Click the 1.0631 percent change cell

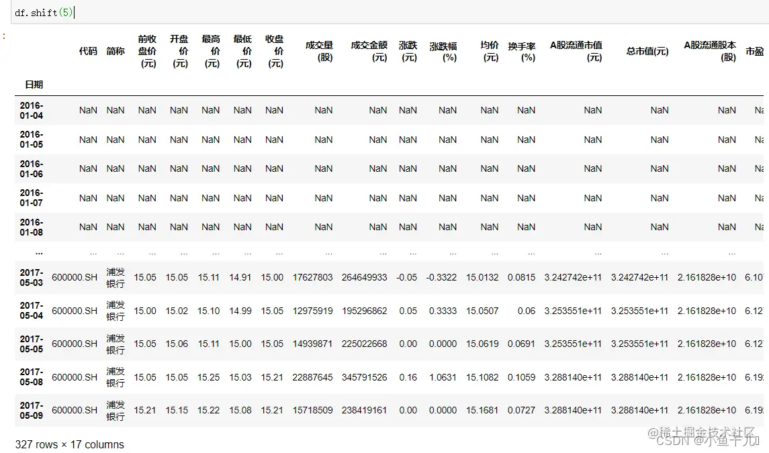coord(443,377)
